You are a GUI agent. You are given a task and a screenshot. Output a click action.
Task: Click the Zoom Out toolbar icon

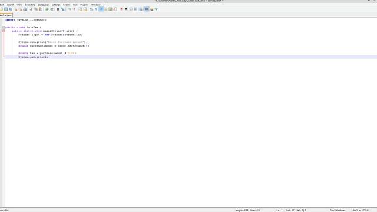pos(74,9)
